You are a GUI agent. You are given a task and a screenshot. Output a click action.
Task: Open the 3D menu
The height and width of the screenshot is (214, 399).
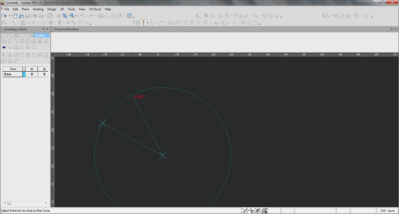click(x=62, y=9)
